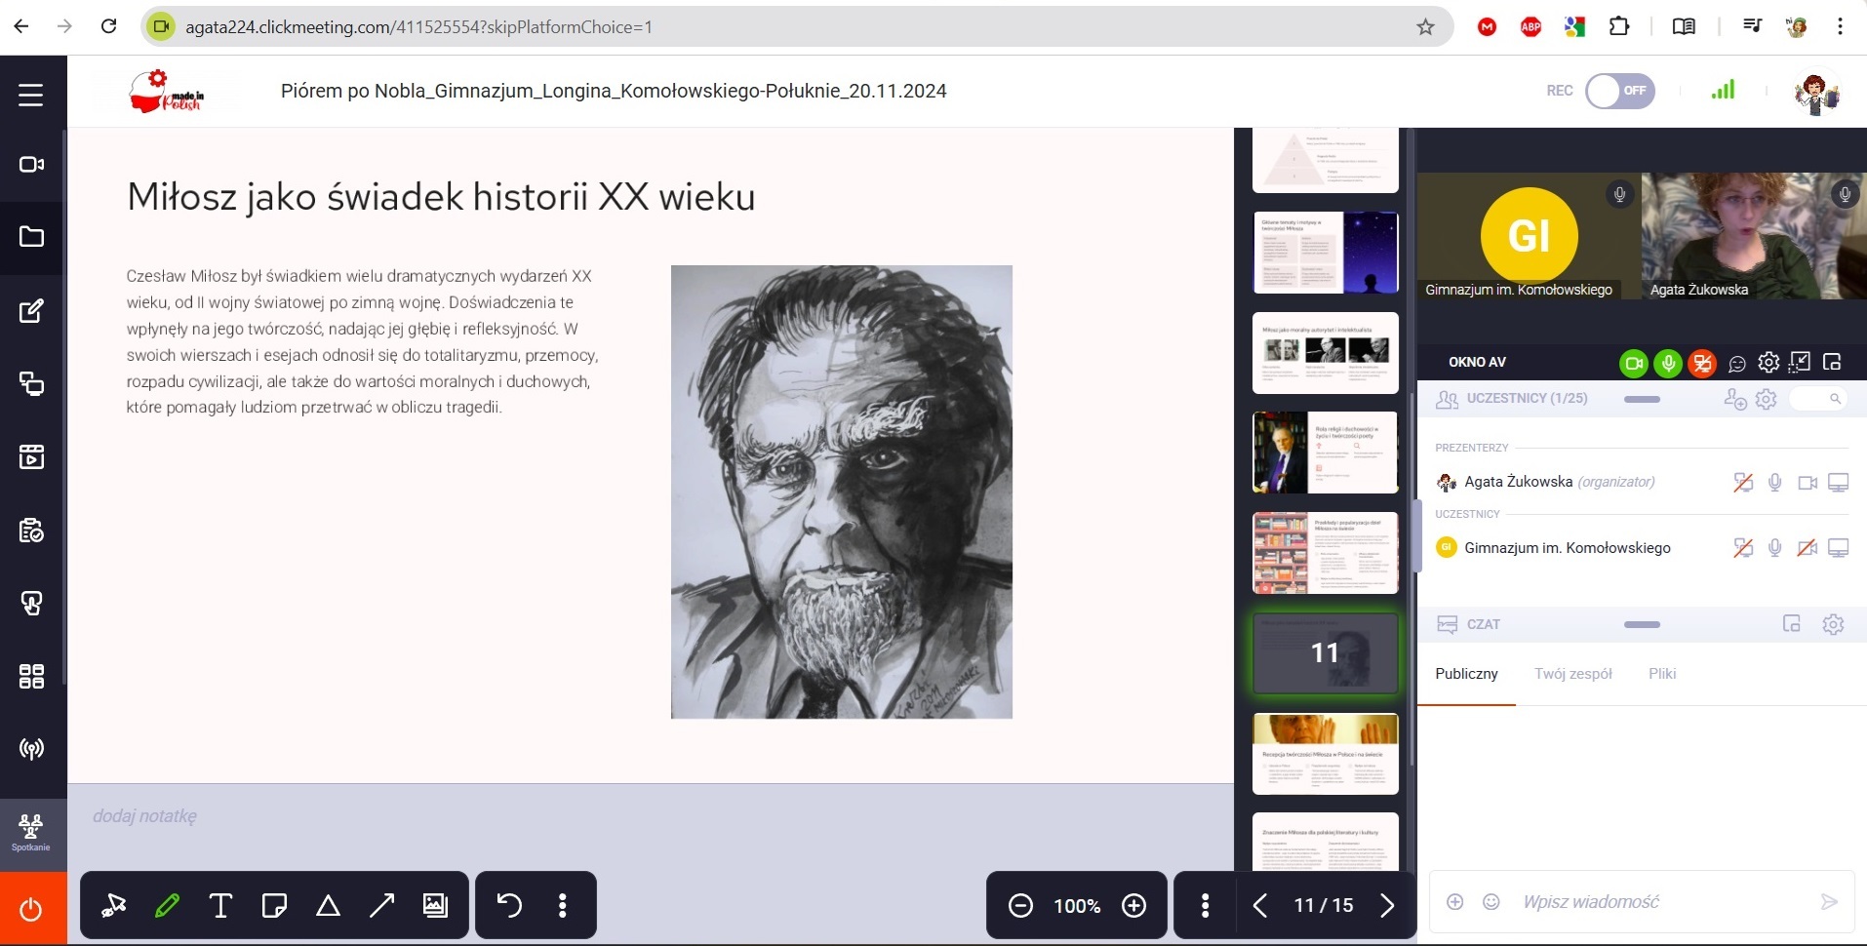Select the slide 11 thumbnail

1325,653
